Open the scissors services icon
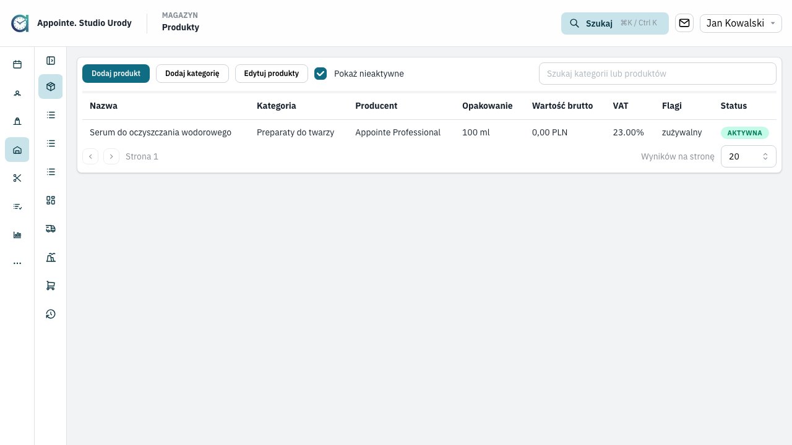 (17, 178)
